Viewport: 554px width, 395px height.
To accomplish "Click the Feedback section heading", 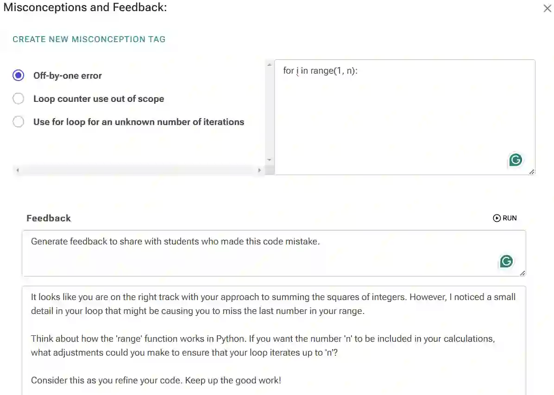I will (49, 218).
